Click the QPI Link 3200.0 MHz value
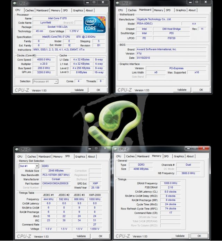The image size is (222, 241). pos(44,72)
